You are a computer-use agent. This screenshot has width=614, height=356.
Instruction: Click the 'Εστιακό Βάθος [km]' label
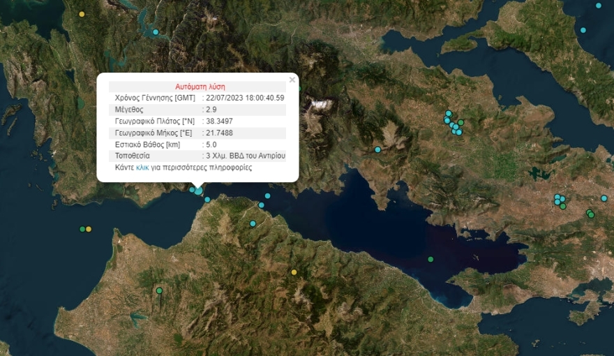[148, 144]
